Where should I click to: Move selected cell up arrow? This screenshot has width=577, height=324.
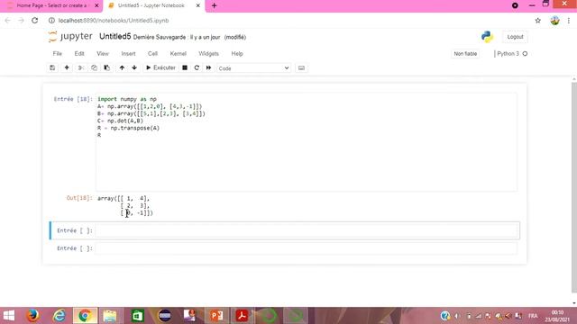coord(122,68)
